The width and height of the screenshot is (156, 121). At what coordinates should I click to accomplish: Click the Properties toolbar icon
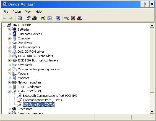point(28,18)
